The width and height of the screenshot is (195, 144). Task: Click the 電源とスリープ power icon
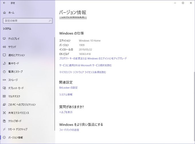[4, 72]
